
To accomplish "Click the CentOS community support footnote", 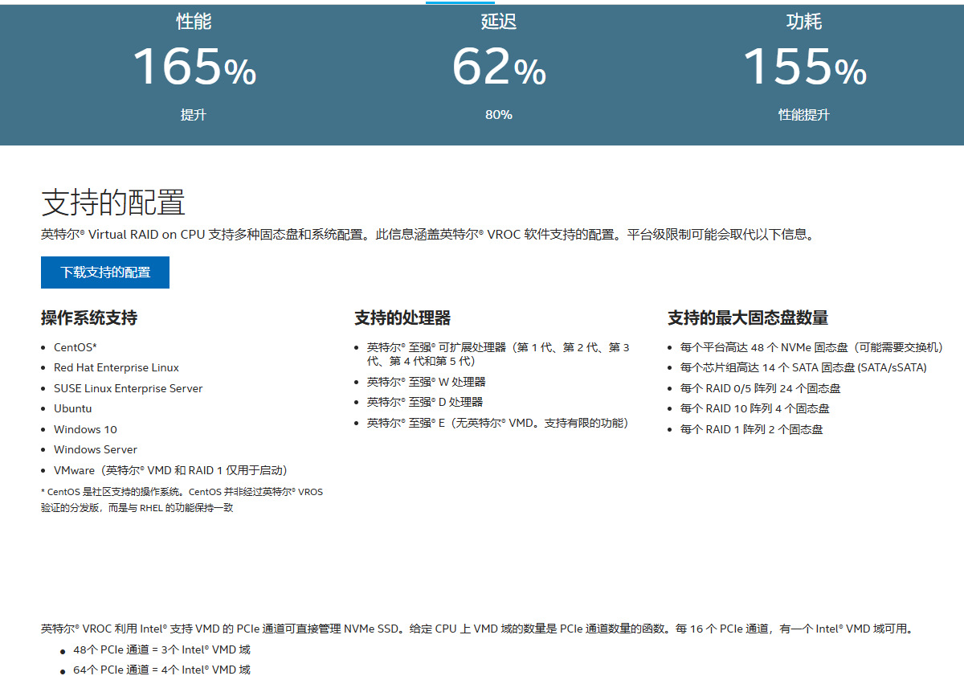I will (x=182, y=499).
